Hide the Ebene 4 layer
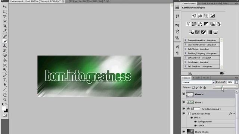The image size is (239, 134). click(x=184, y=94)
